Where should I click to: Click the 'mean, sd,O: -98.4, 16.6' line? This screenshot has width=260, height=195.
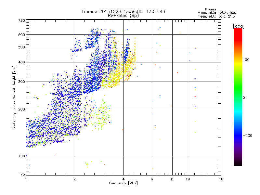point(216,13)
